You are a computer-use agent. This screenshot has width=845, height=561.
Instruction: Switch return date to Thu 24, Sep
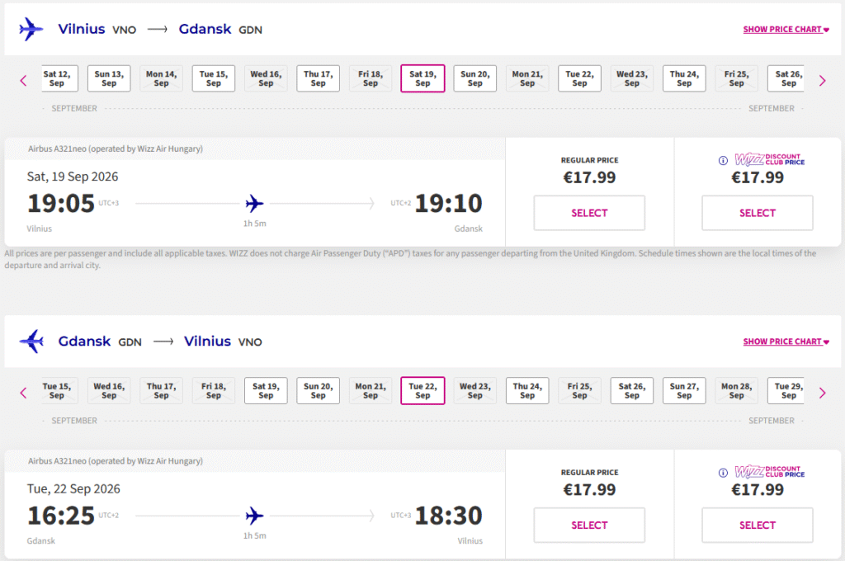[x=526, y=391]
